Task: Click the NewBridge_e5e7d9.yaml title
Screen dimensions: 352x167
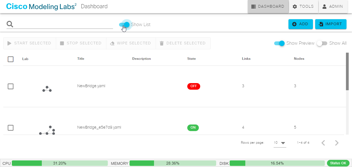Action: pos(99,128)
